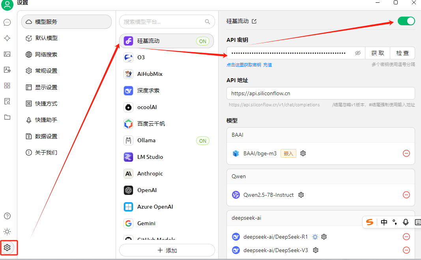Click the input method keyboard icon
Screen dimensions: 421x260
pyautogui.click(x=417, y=222)
